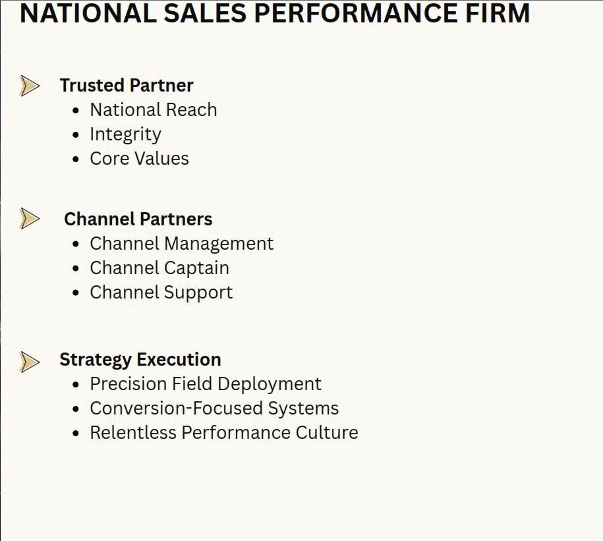Click the bullet dot before Channel Captain
603x541 pixels.
(x=76, y=268)
